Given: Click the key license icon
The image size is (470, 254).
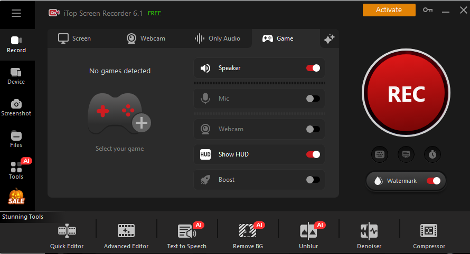Looking at the screenshot, I should point(428,10).
